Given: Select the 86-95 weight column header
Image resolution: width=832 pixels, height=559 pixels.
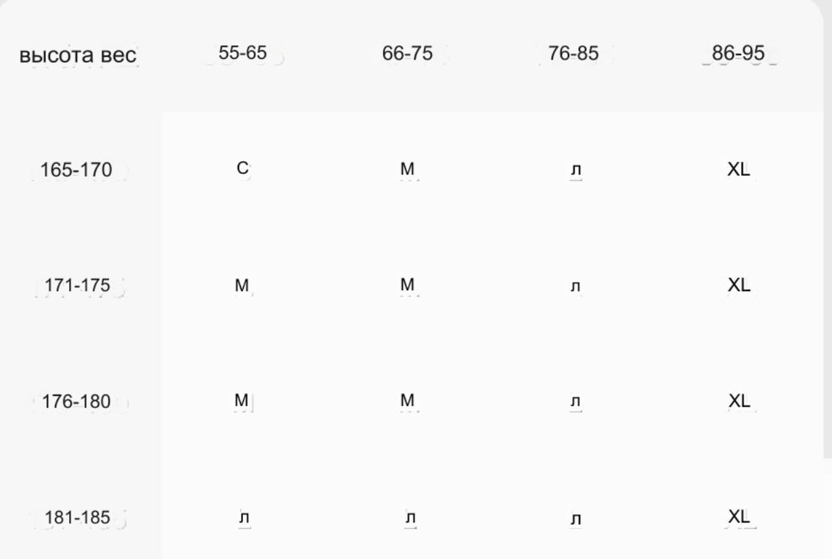Looking at the screenshot, I should [x=740, y=54].
